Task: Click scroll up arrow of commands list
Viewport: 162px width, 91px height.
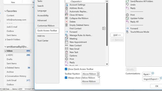Action: 107,1
